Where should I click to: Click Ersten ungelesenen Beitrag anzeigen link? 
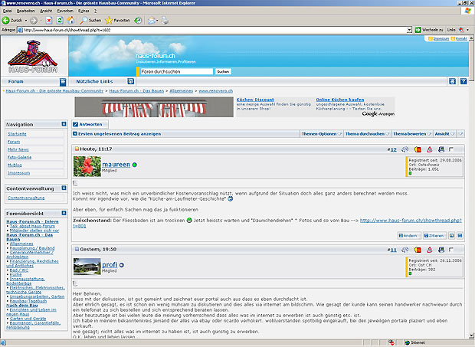120,134
